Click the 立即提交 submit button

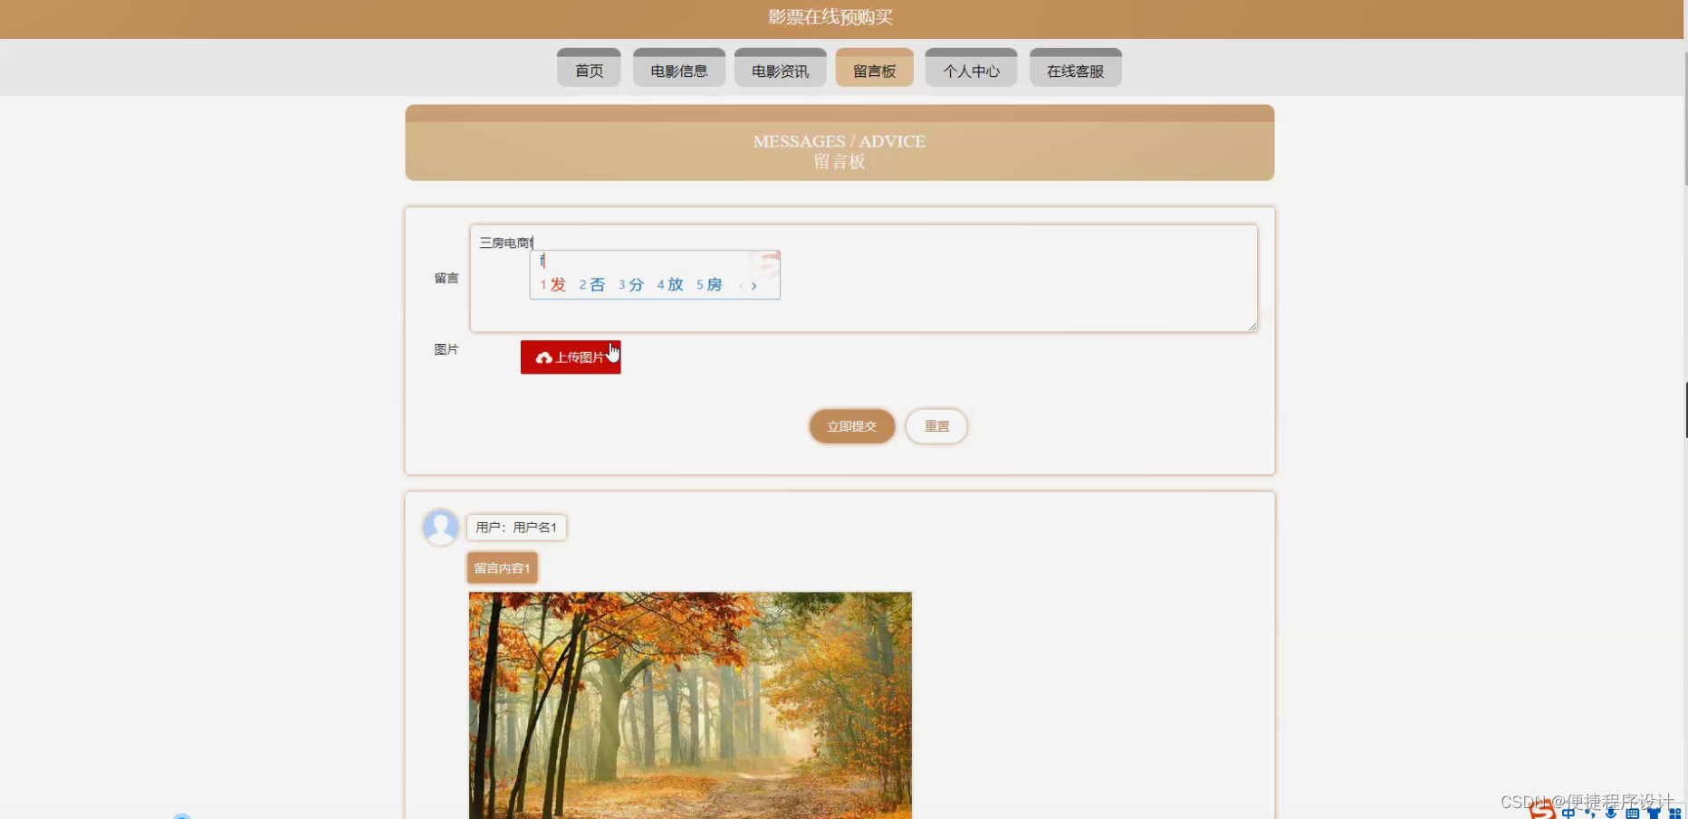pyautogui.click(x=851, y=426)
